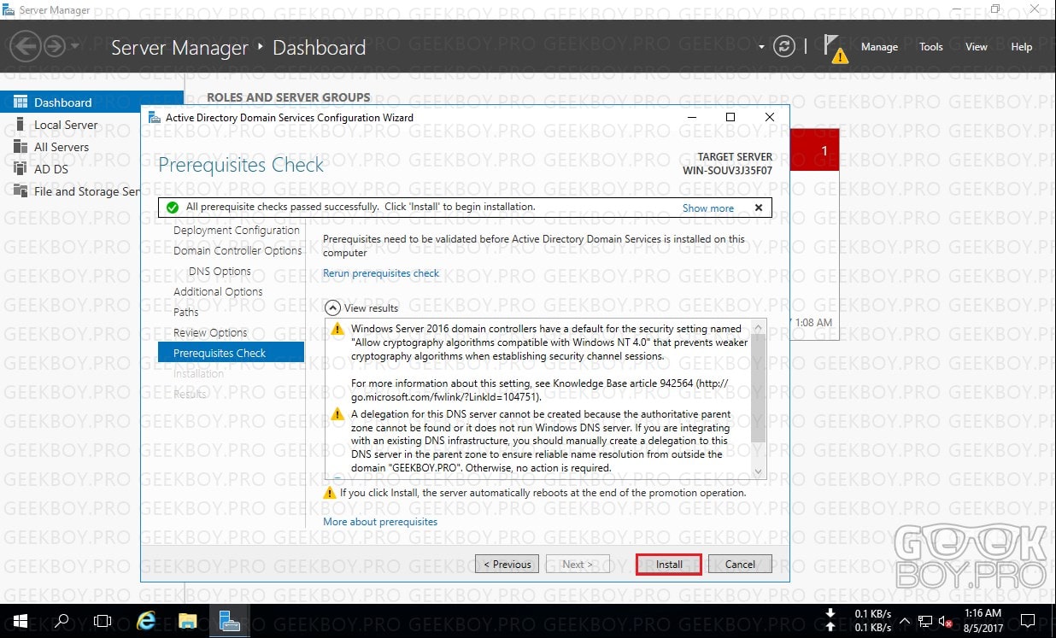
Task: Open the dropdown arrow beside the refresh icon
Action: coord(761,47)
